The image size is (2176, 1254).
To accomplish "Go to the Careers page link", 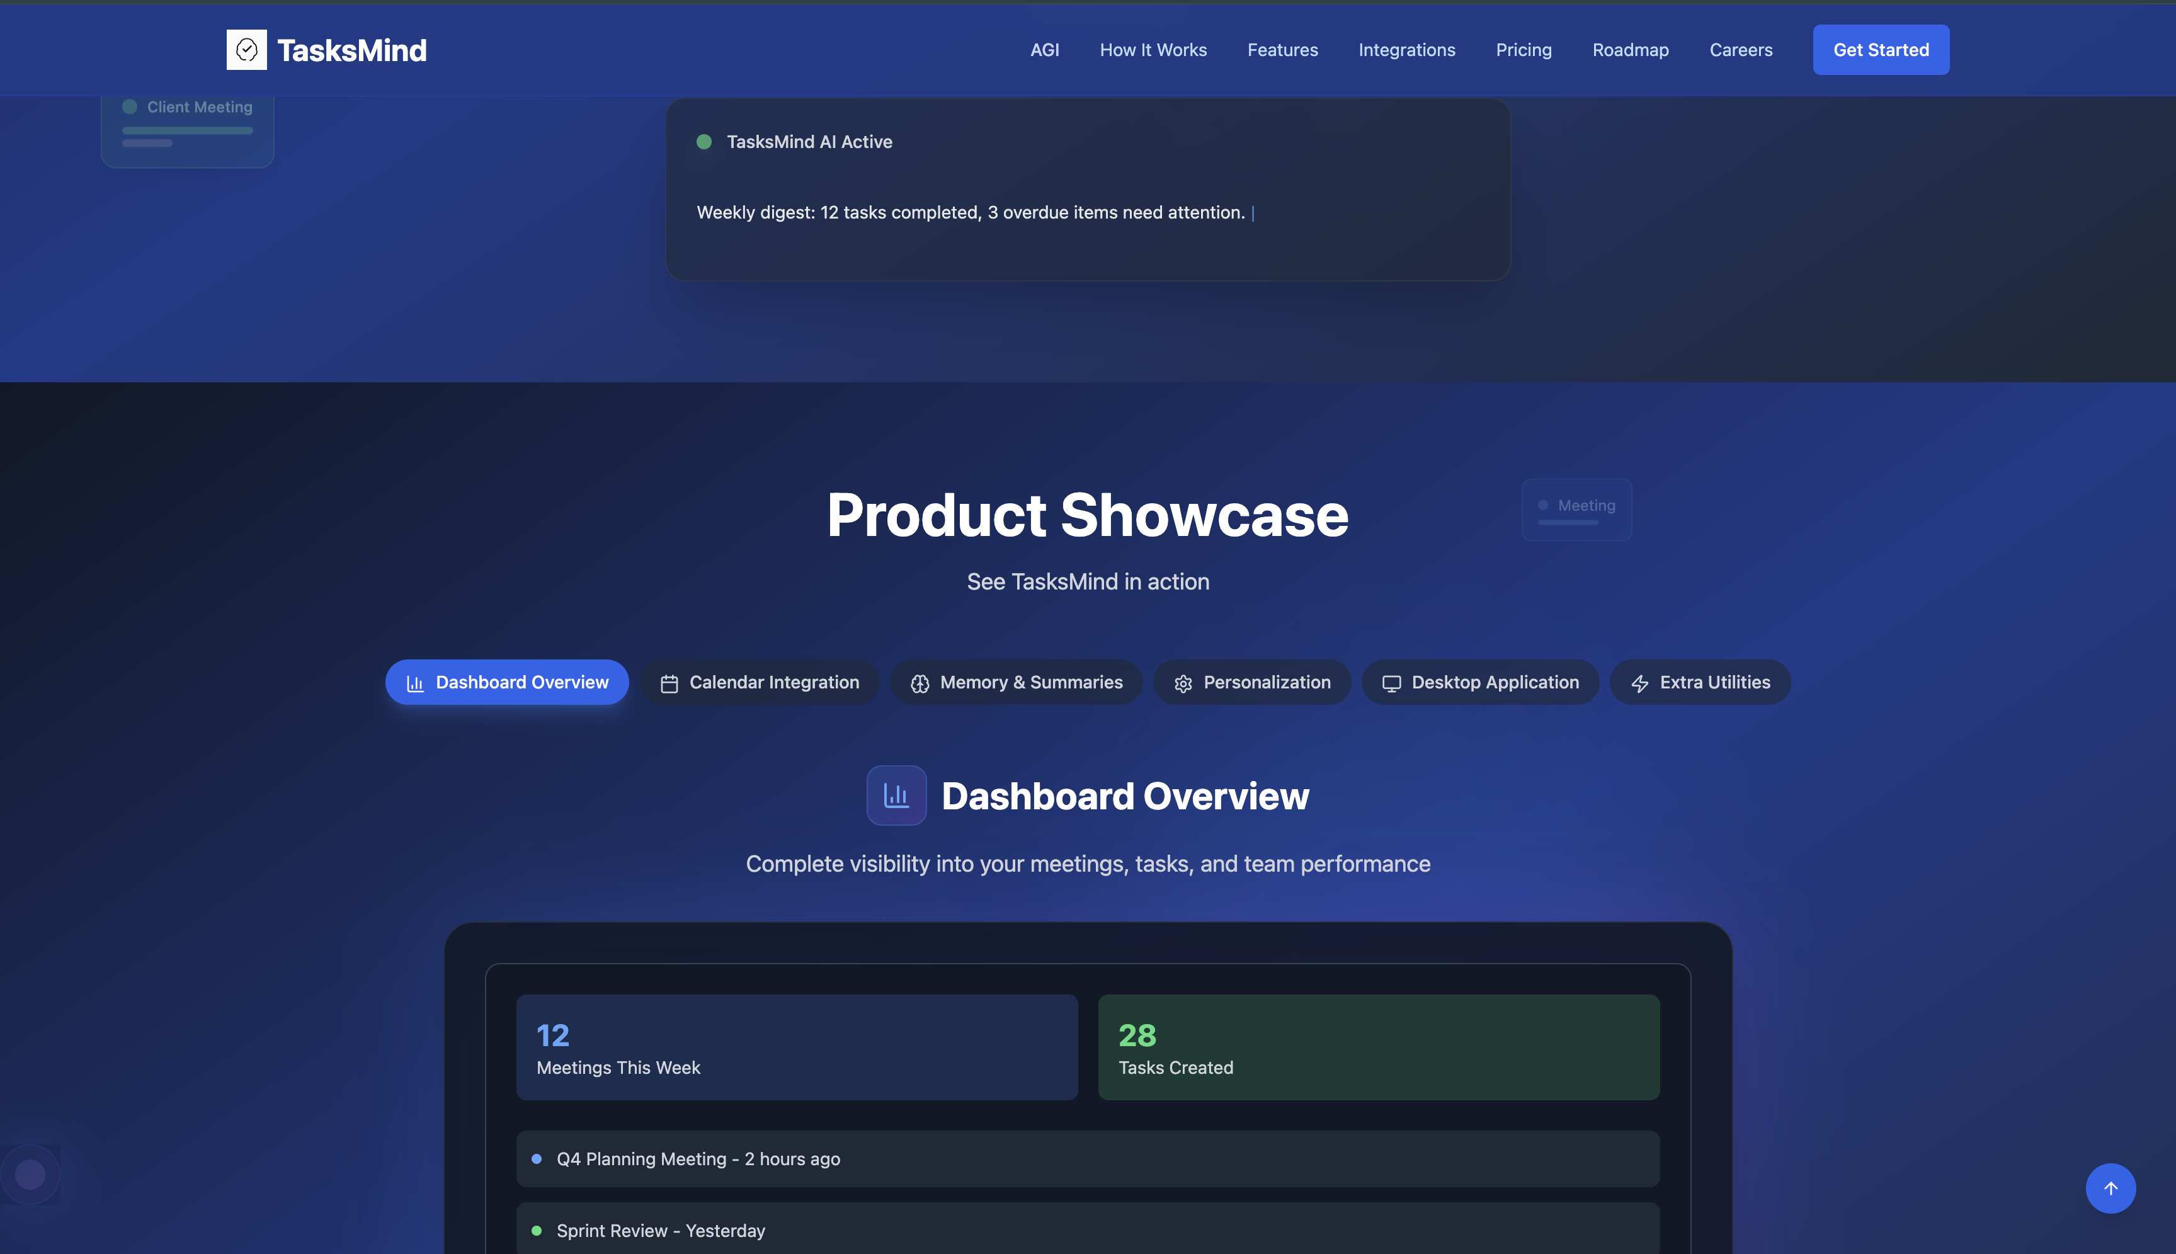I will (1740, 50).
